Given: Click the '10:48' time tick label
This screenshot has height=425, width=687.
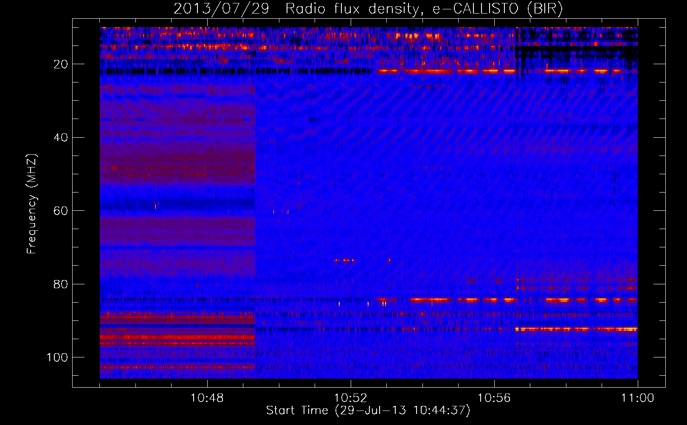Looking at the screenshot, I should 207,398.
